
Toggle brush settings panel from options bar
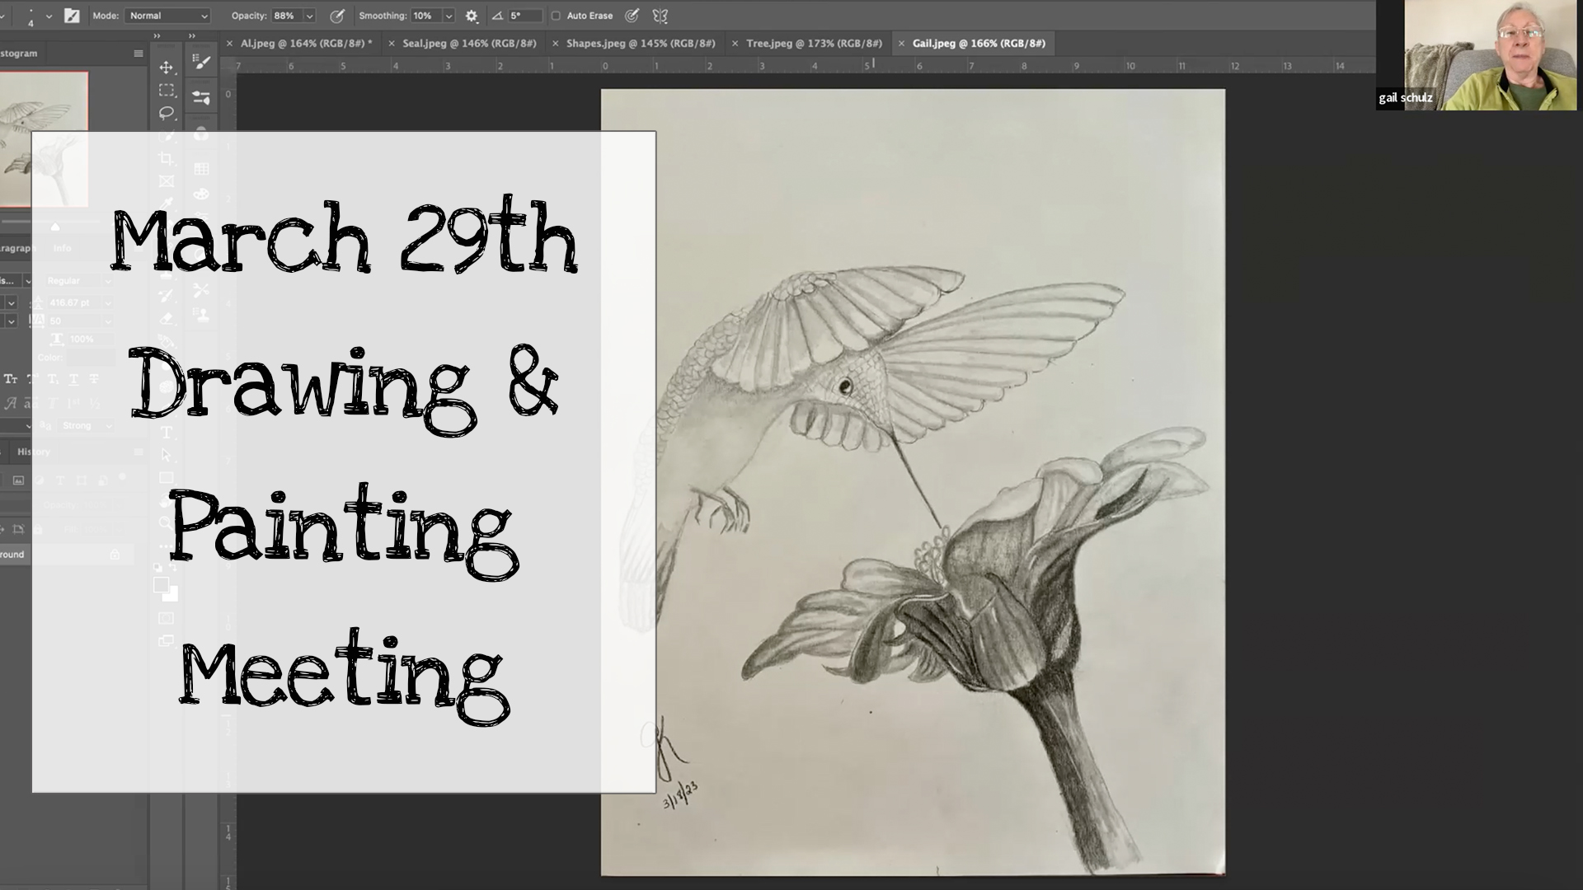click(72, 16)
